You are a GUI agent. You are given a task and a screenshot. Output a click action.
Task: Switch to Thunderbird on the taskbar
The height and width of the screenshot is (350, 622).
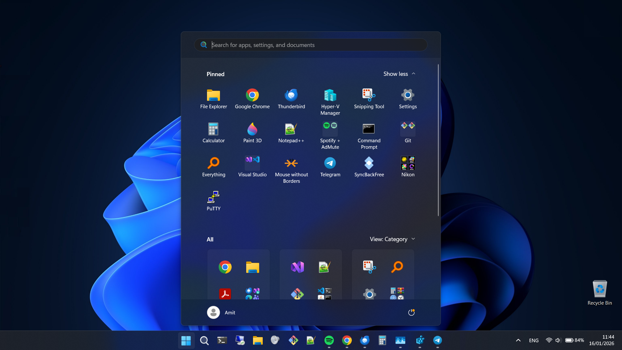pyautogui.click(x=364, y=340)
